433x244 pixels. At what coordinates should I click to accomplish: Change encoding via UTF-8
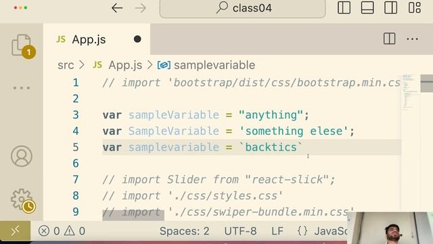(240, 231)
